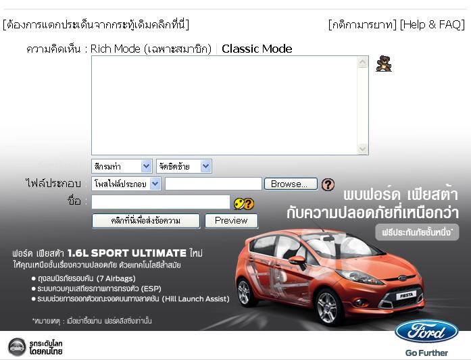Expand the โพสไฟล์ประกอบ attachment dropdown
This screenshot has width=471, height=360.
pos(126,184)
